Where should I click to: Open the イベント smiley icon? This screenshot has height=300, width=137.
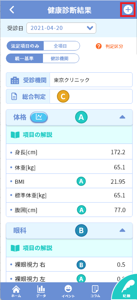click(x=68, y=291)
